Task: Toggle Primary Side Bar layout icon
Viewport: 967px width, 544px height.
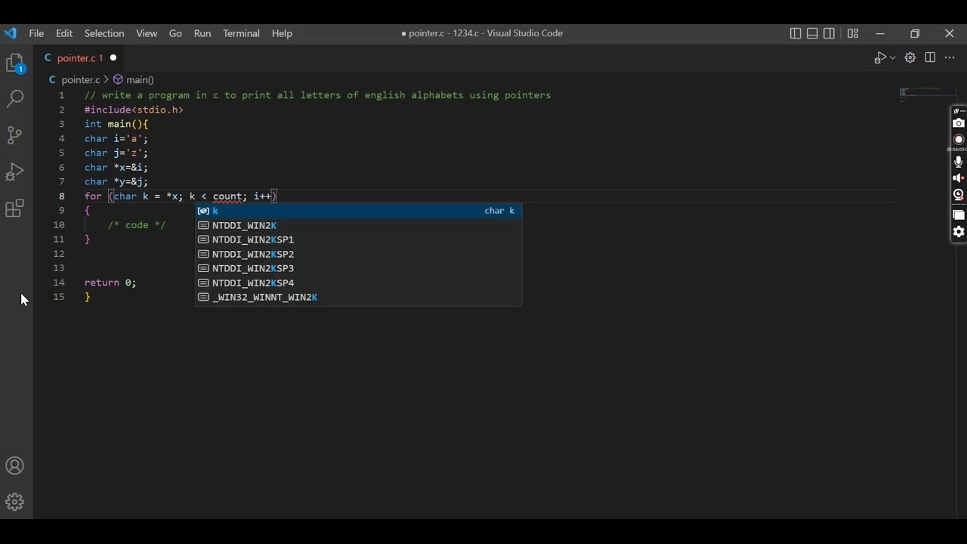Action: coord(796,33)
